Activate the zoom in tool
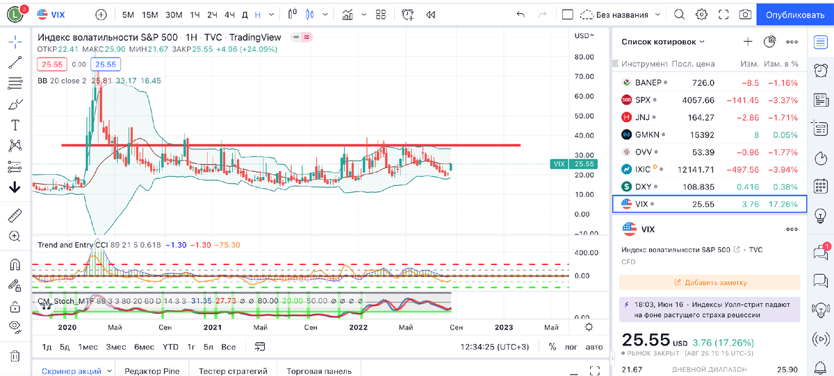 pyautogui.click(x=15, y=236)
